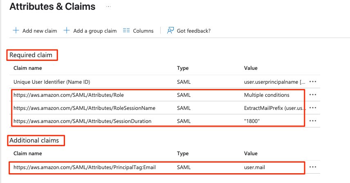Open the more options menu for the RoleSessionName claim
This screenshot has height=183, width=350.
point(313,108)
